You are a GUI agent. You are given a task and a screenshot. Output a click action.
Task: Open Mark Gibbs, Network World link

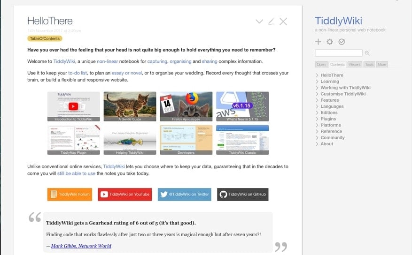(81, 246)
